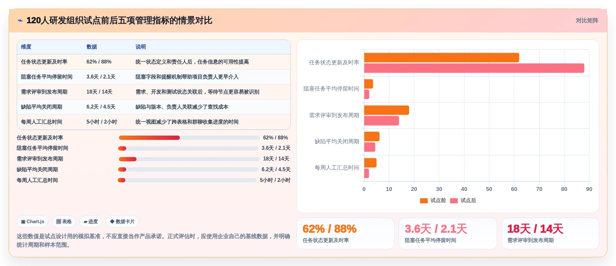616x266 pixels.
Task: Click pink 试点后 bar for 任务状态更新及时率
Action: 474,68
